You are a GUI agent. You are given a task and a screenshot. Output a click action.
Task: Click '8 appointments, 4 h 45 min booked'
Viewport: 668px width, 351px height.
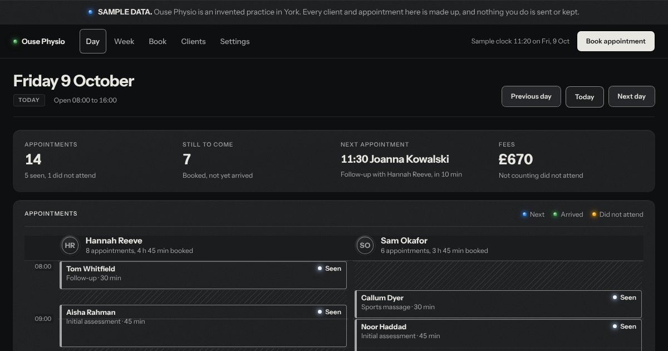(139, 251)
